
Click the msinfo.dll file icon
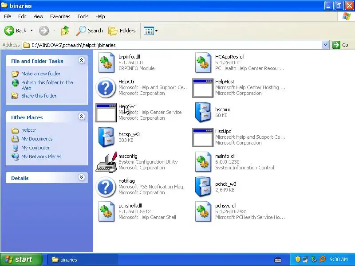tap(203, 162)
